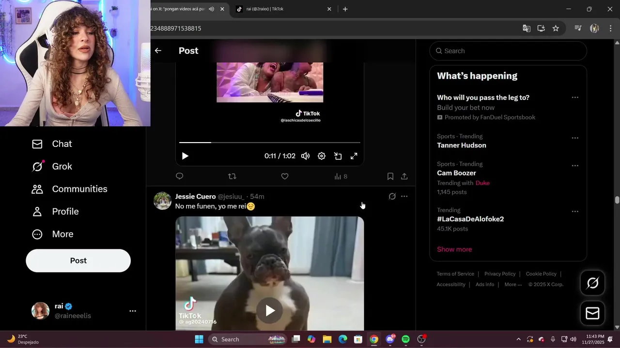Open options for Tanner Hudson trend
Viewport: 620px width, 348px height.
pyautogui.click(x=575, y=138)
